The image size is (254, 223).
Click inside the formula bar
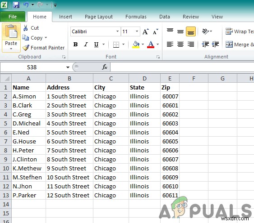pyautogui.click(x=182, y=67)
